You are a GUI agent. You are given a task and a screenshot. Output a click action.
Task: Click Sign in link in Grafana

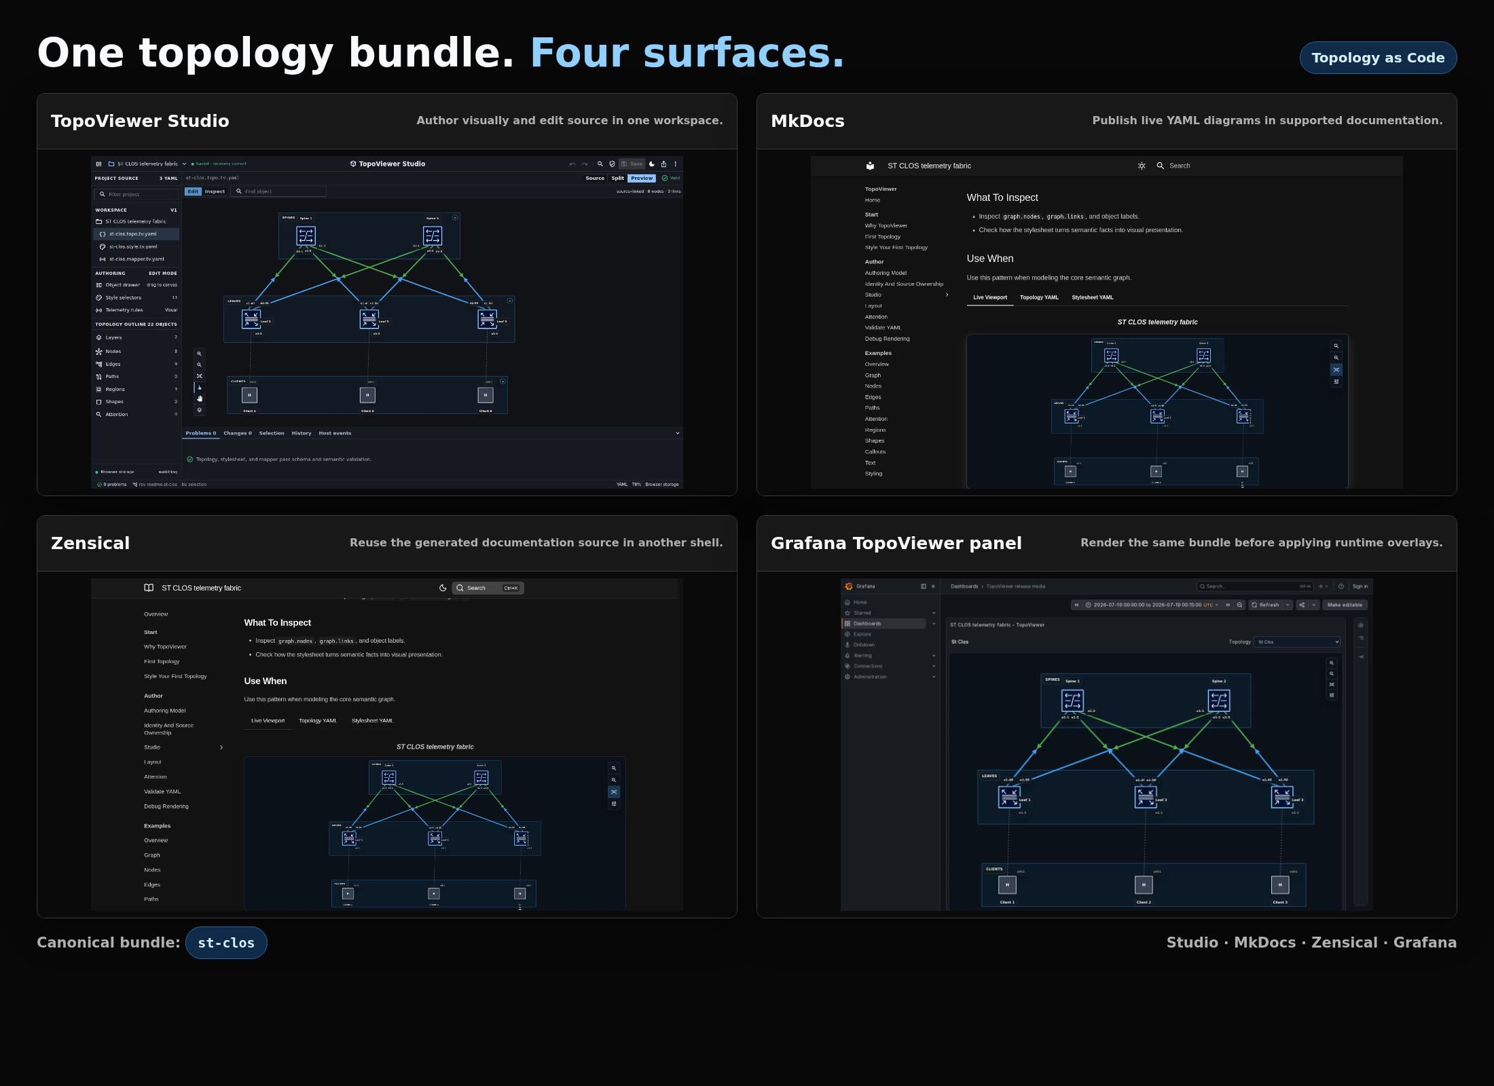click(x=1360, y=586)
